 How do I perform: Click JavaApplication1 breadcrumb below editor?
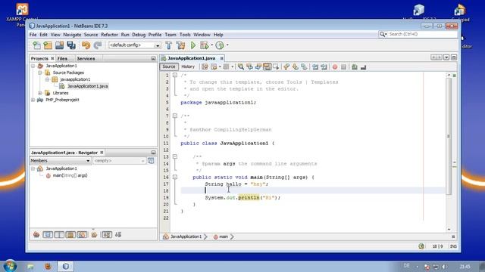pyautogui.click(x=186, y=236)
